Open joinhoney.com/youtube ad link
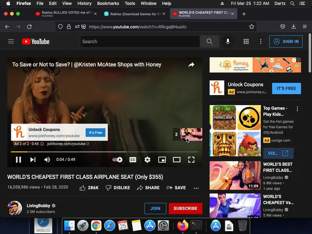This screenshot has width=312, height=234. 68,144
